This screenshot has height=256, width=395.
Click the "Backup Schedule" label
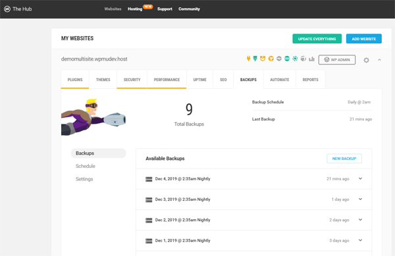tap(268, 102)
